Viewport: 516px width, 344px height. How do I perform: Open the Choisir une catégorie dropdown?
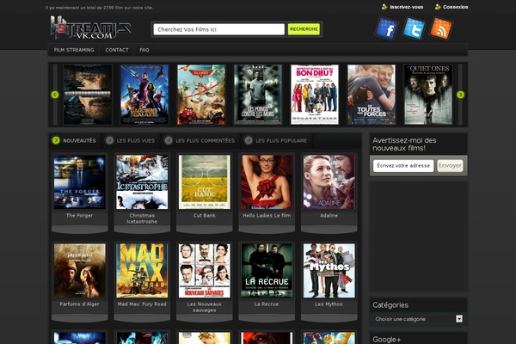419,319
